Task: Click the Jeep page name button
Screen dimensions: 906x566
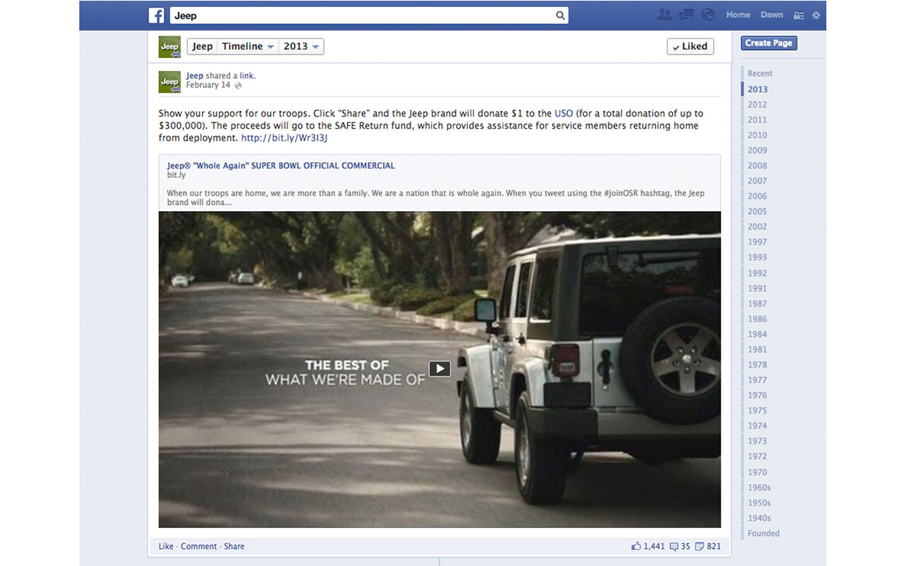Action: tap(202, 46)
